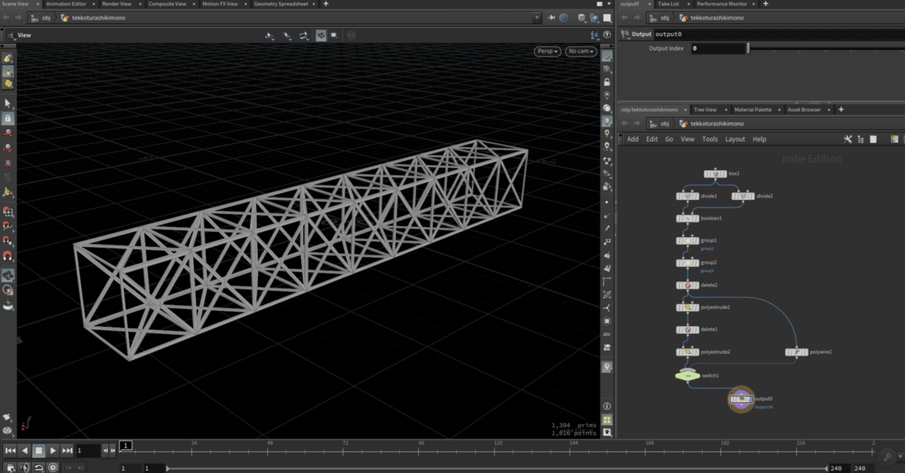
Task: Stop playback in the playbar
Action: pos(38,450)
